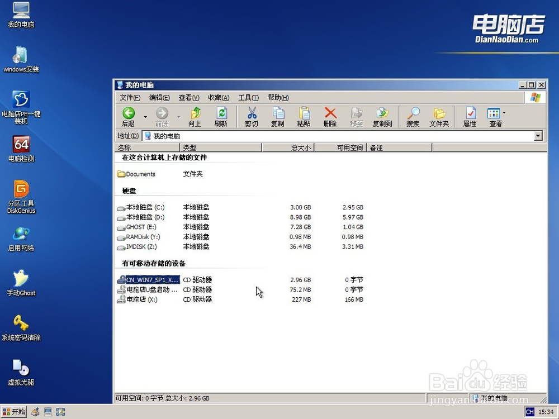Open the 帮助 menu
Image resolution: width=559 pixels, height=419 pixels.
point(277,97)
